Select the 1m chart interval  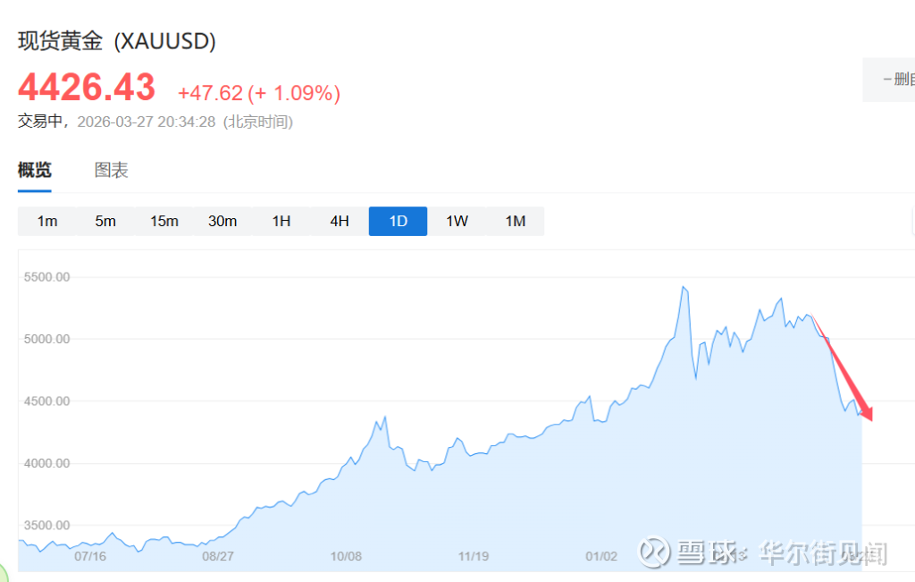(x=47, y=221)
